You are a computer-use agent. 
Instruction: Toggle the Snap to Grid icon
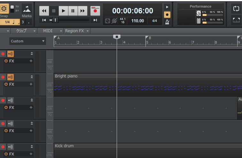click(x=4, y=9)
